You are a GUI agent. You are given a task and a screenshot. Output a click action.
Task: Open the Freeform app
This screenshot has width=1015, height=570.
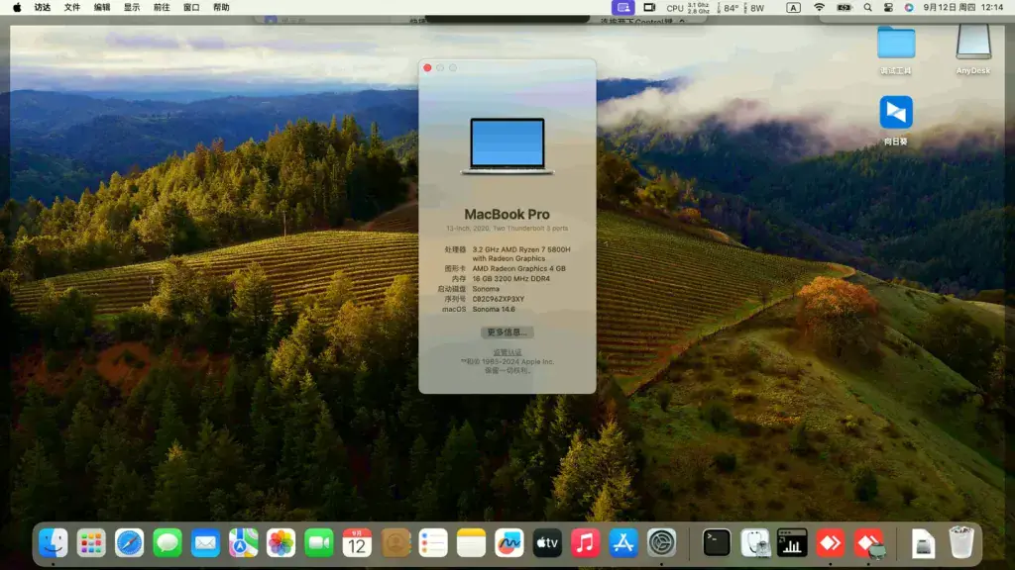pyautogui.click(x=509, y=543)
